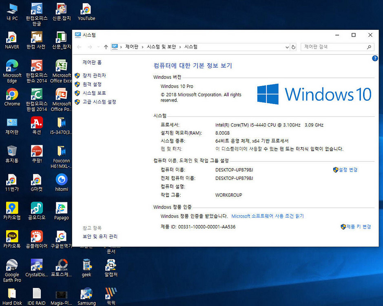Read Microsoft 소프트웨어 사용 조건 읽기 link

[x=268, y=216]
